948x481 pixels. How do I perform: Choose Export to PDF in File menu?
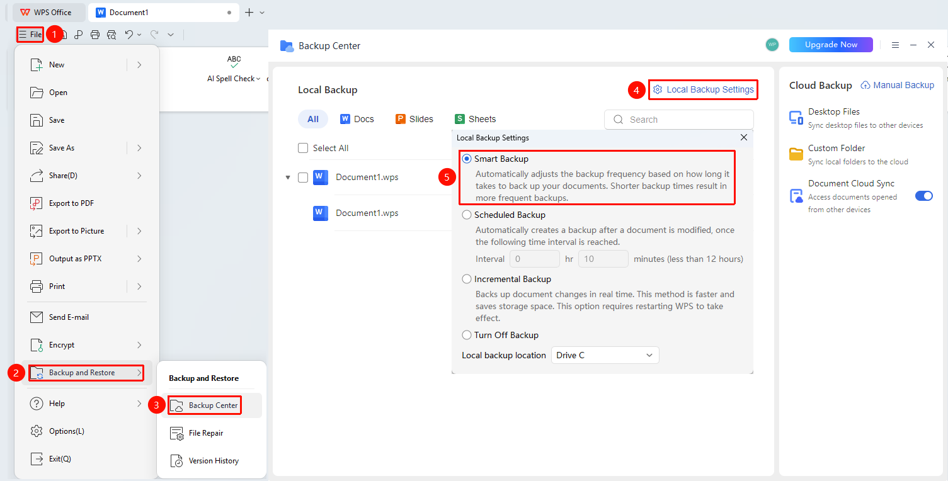(87, 203)
